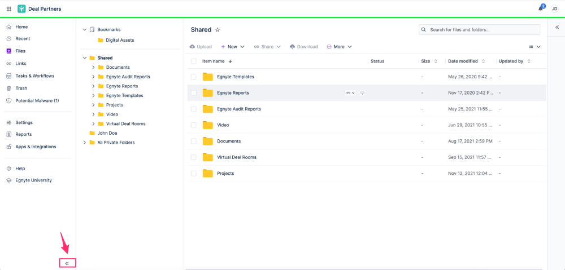Check the Documents row checkbox

click(193, 141)
